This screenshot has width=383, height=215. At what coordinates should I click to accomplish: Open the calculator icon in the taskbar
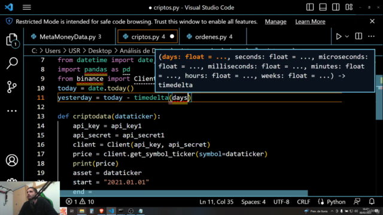[92, 211]
